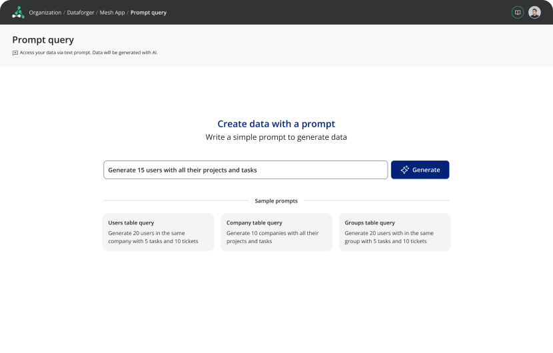Click the Dataforger logo in header
The height and width of the screenshot is (353, 553).
[18, 12]
